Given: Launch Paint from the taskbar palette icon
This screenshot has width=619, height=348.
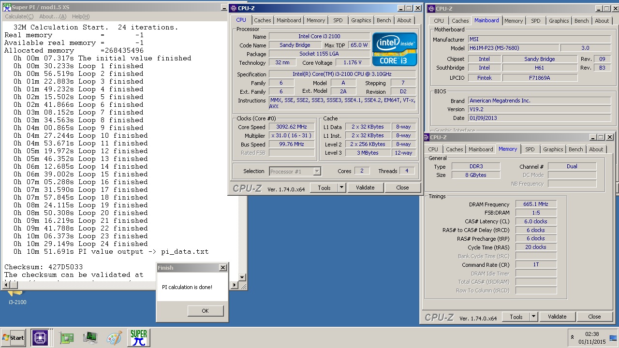Looking at the screenshot, I should (115, 337).
